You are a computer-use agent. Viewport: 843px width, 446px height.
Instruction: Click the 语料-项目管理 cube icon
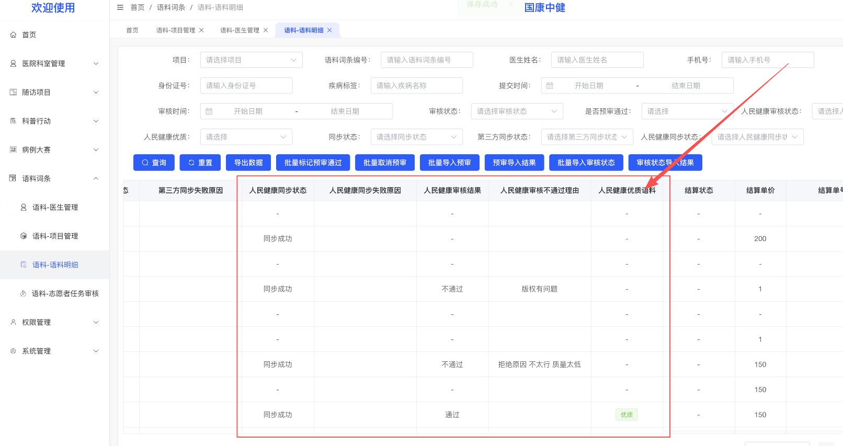(x=24, y=236)
